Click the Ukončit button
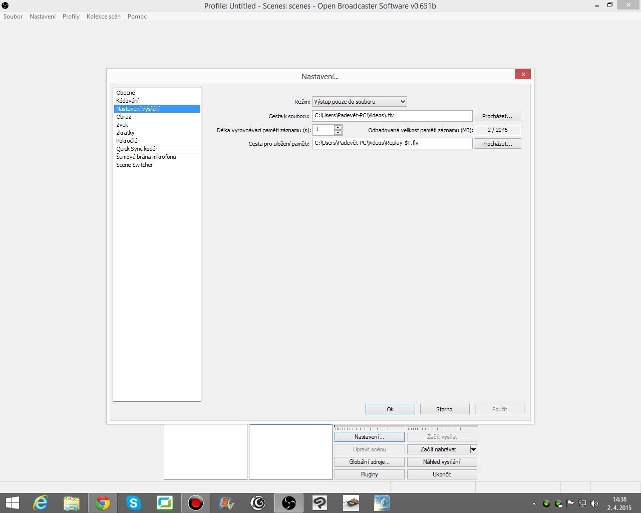This screenshot has height=513, width=641. [442, 474]
